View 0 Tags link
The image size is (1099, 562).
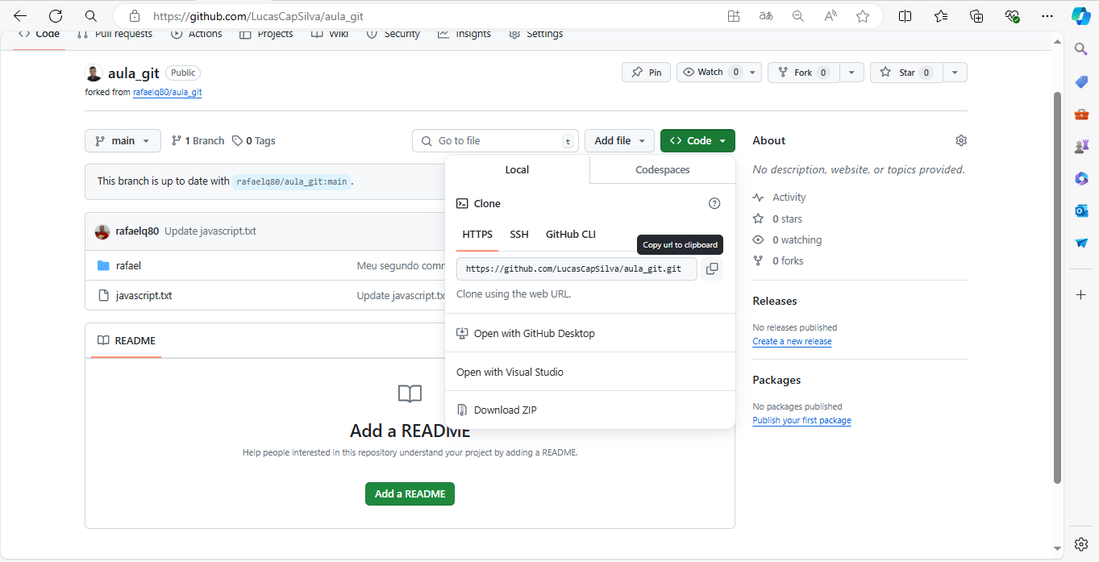tap(254, 140)
